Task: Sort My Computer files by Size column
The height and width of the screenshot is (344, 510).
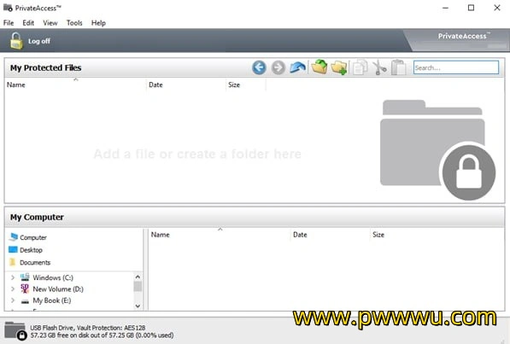Action: click(x=378, y=235)
